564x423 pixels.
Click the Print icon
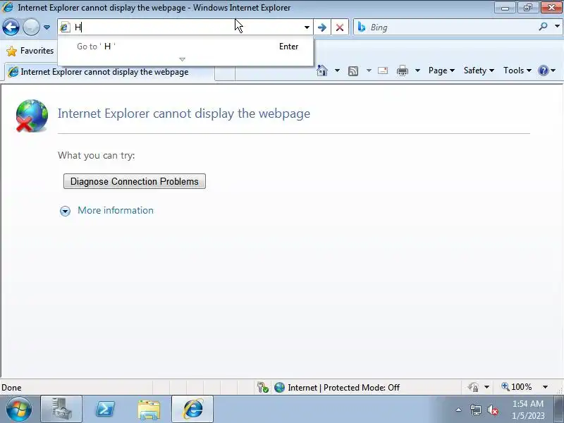403,71
